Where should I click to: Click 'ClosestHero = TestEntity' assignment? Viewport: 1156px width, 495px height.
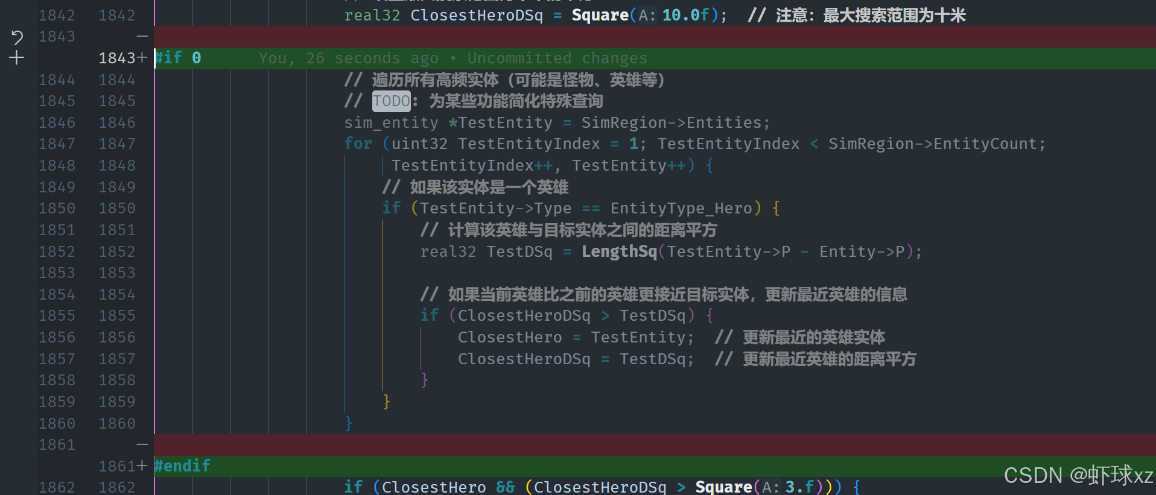click(x=571, y=338)
